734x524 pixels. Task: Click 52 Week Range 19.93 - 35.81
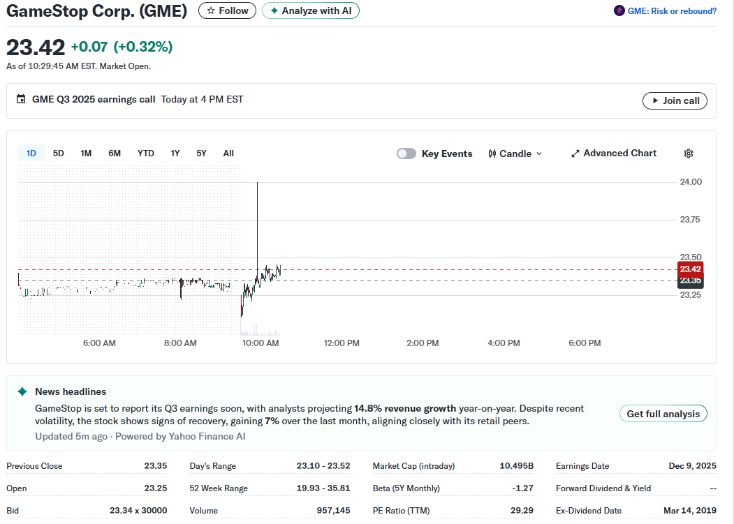323,488
